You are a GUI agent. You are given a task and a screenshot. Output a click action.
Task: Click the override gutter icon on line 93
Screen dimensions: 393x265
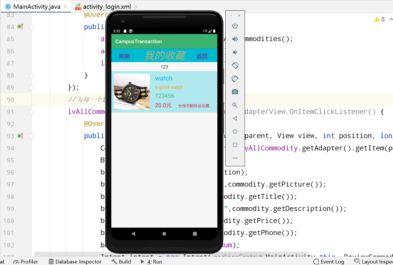click(20, 136)
